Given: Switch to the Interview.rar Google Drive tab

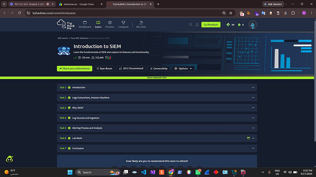Looking at the screenshot, I should pos(81,4).
